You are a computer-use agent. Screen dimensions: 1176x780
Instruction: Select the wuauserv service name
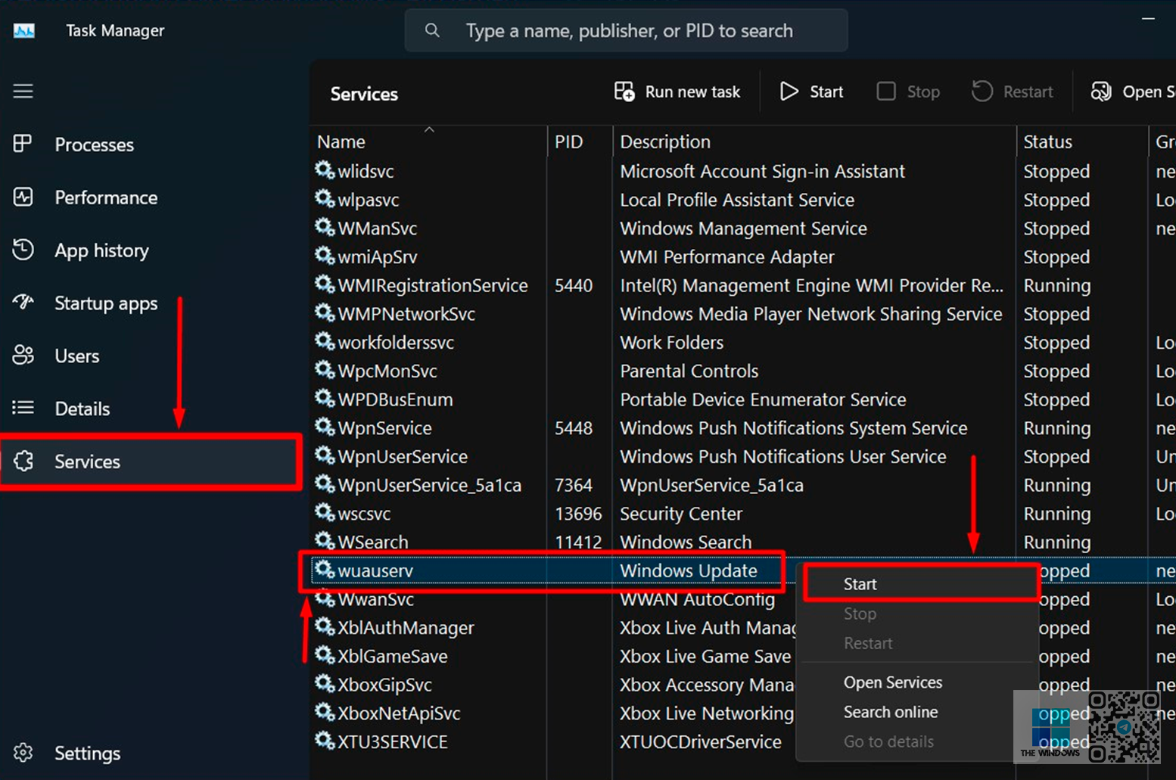click(x=375, y=570)
